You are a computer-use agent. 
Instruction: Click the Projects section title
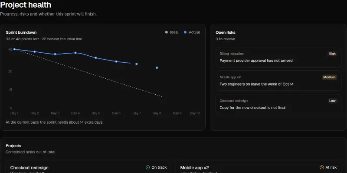13,146
